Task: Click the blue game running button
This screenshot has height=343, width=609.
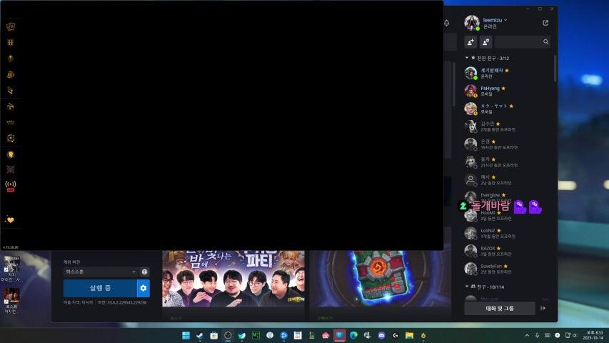Action: pos(100,288)
